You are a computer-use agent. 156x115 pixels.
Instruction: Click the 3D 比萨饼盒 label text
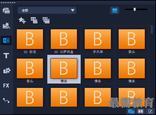(64, 52)
